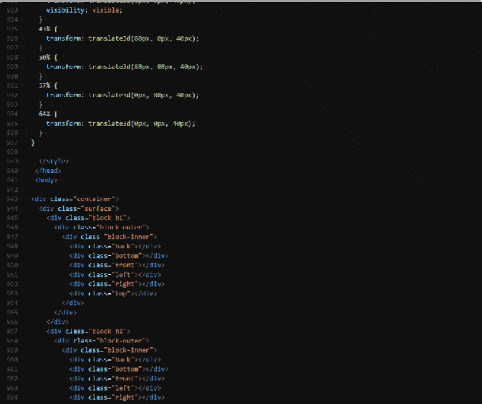Place cursor on the opening <body> tag
The height and width of the screenshot is (404, 482).
[46, 180]
